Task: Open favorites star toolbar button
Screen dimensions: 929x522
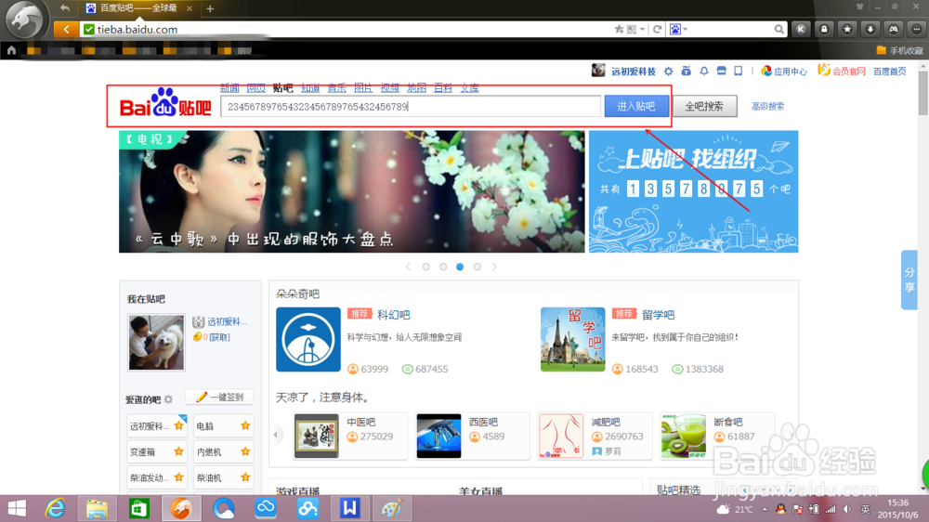Action: click(847, 29)
